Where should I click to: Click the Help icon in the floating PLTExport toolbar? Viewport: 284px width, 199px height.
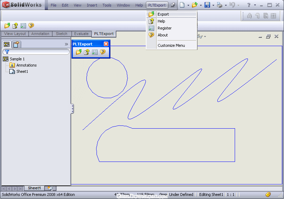(x=86, y=52)
